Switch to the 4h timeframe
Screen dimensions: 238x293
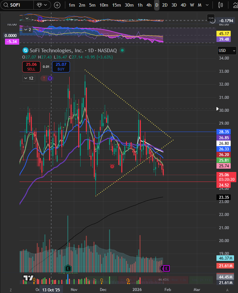coord(149,5)
